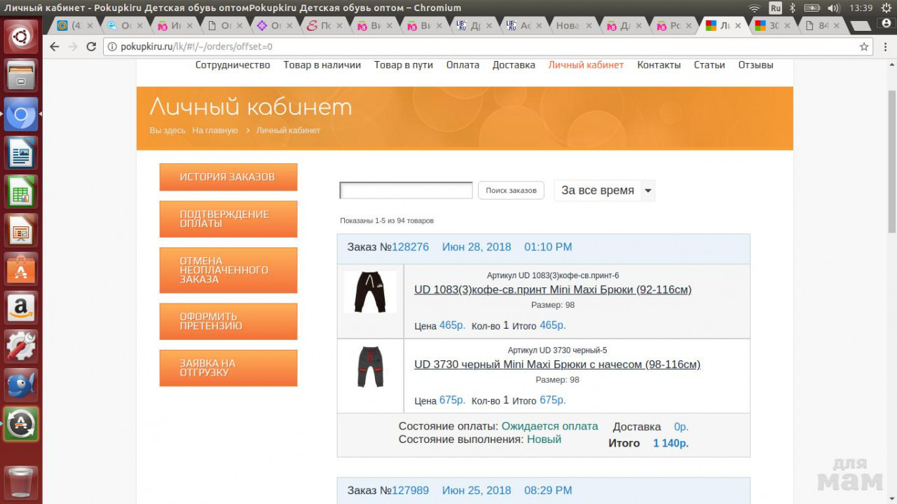The image size is (897, 504).
Task: Click the browser back arrow
Action: tap(55, 47)
